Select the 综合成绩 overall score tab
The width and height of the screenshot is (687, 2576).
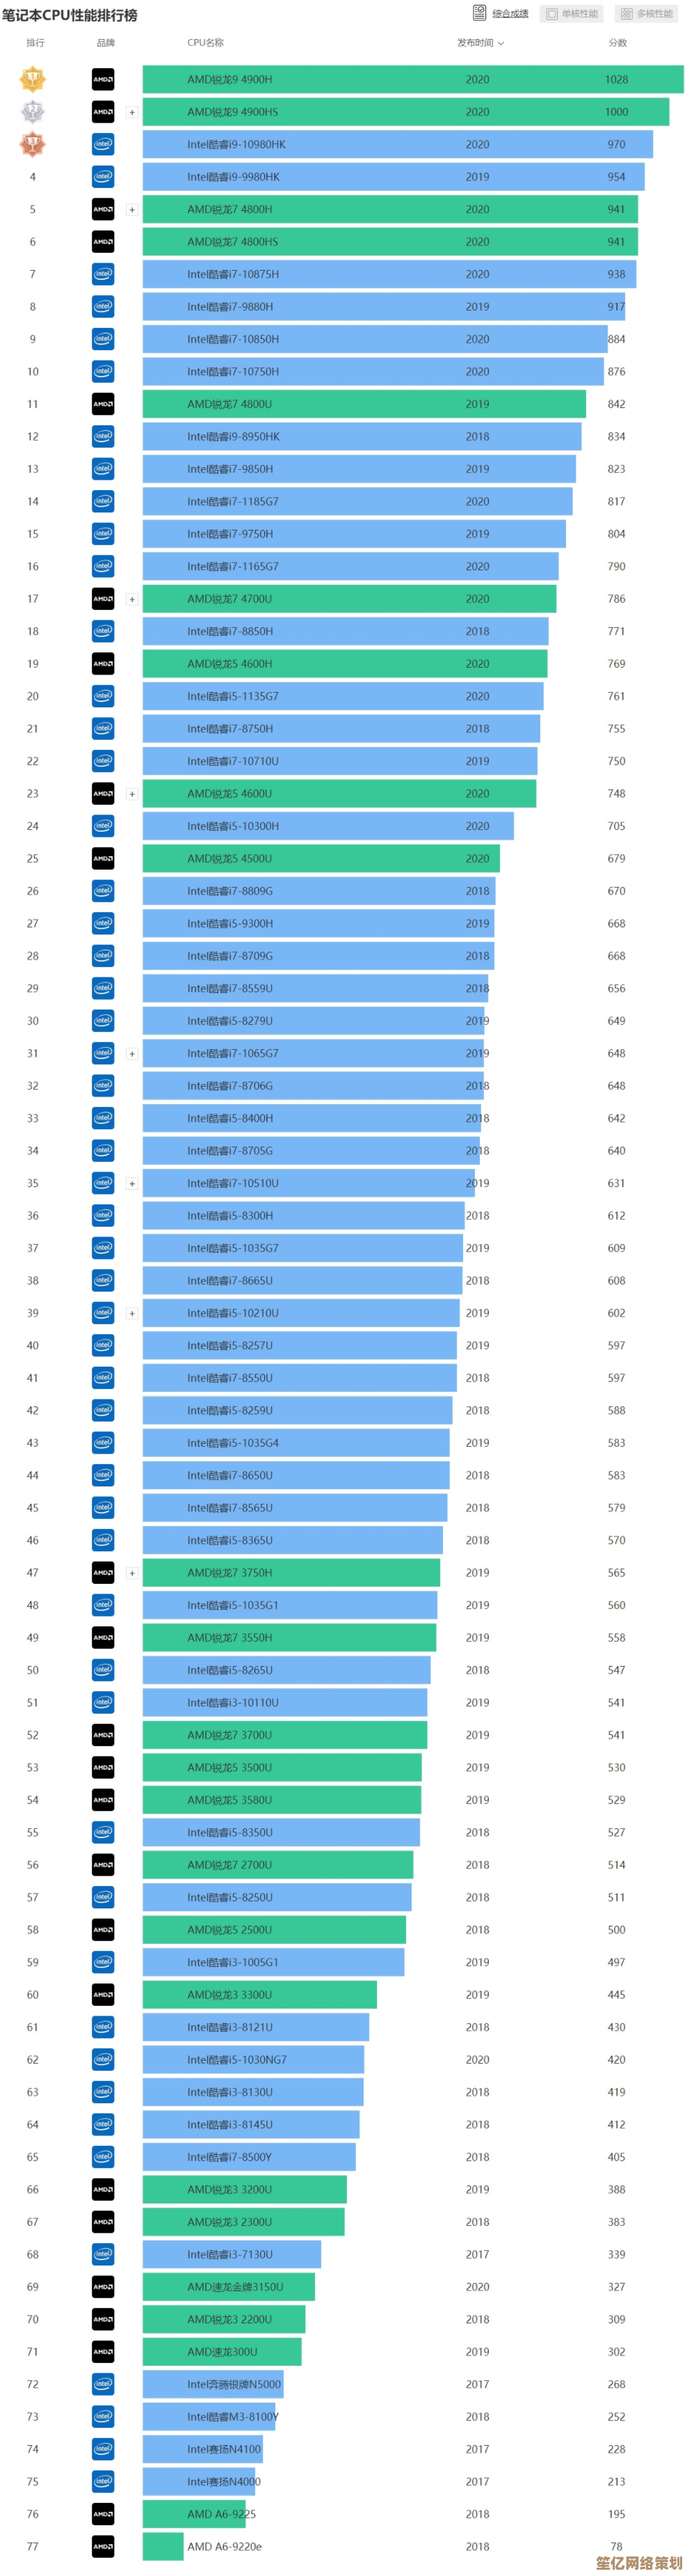(x=501, y=14)
